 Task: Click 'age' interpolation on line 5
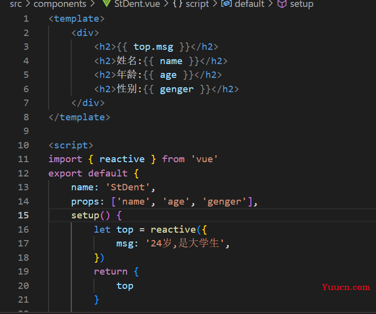point(168,75)
